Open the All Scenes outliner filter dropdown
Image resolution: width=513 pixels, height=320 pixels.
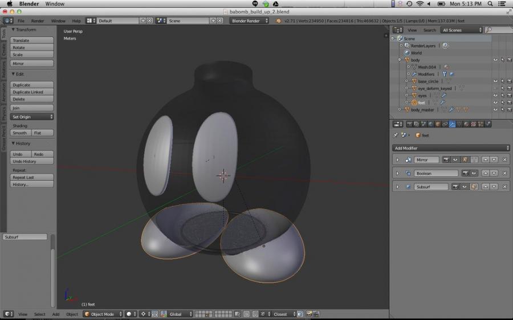(462, 30)
